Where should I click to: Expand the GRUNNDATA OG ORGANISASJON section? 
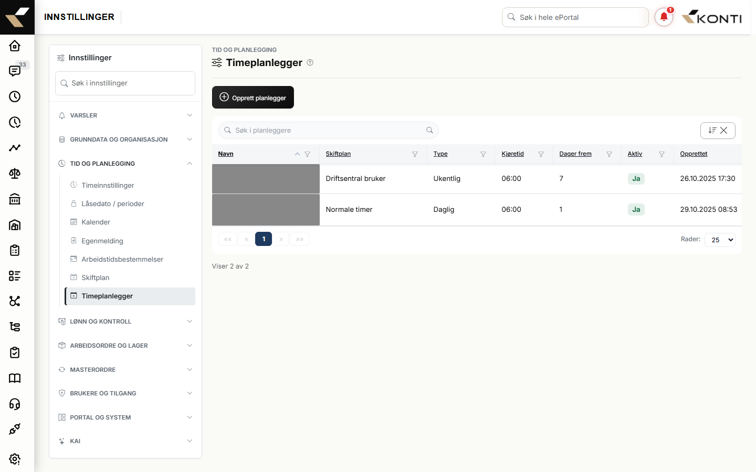(125, 140)
